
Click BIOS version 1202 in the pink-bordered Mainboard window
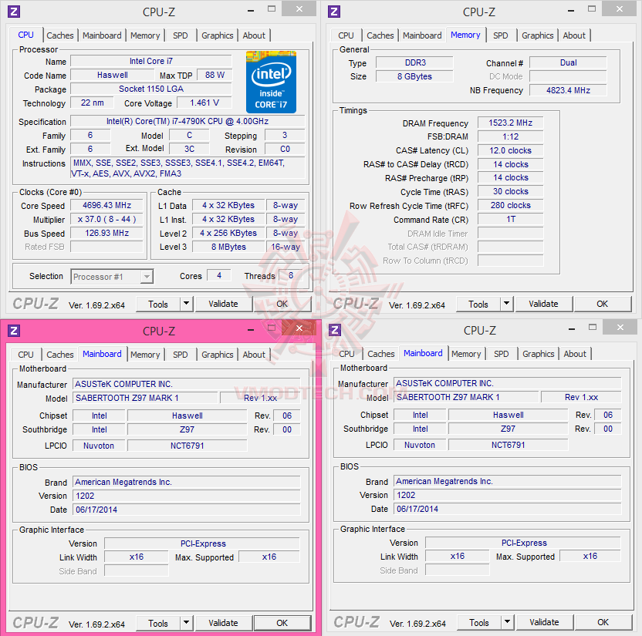tap(186, 496)
